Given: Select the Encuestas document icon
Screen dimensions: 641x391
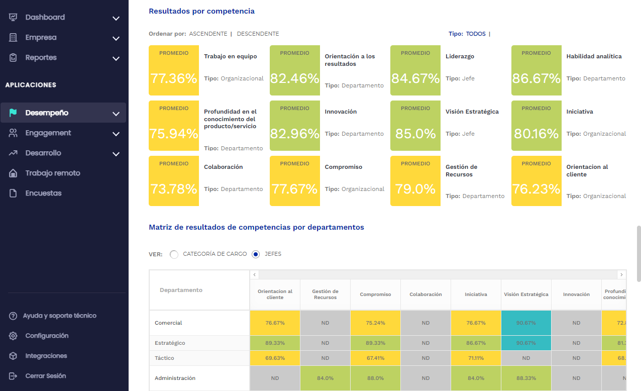Looking at the screenshot, I should [x=14, y=193].
